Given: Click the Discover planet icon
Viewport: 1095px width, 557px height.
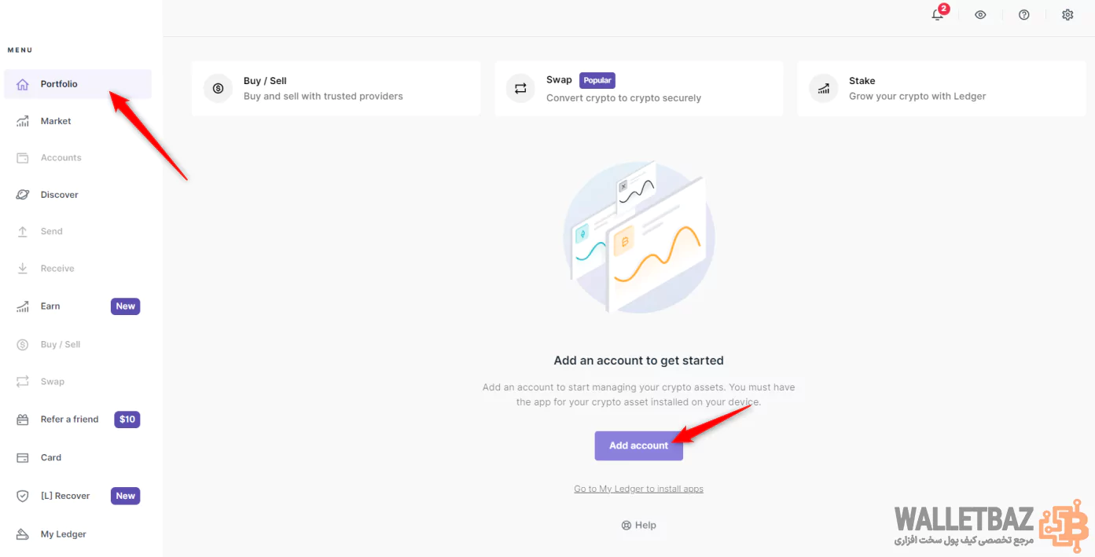Looking at the screenshot, I should click(x=23, y=195).
